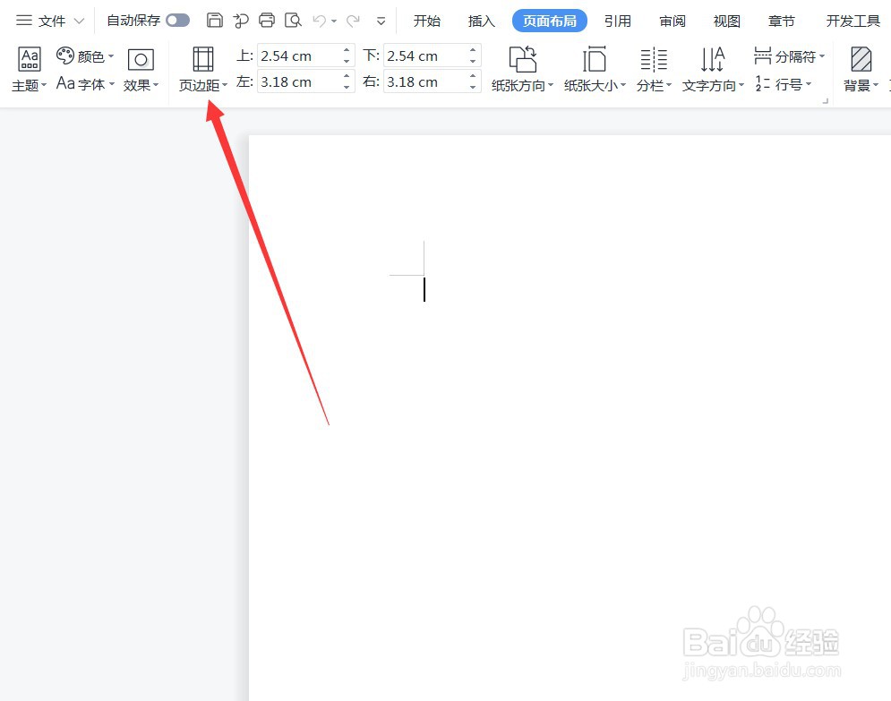The width and height of the screenshot is (891, 701).
Task: Increase the 上 top margin value
Action: pos(347,50)
